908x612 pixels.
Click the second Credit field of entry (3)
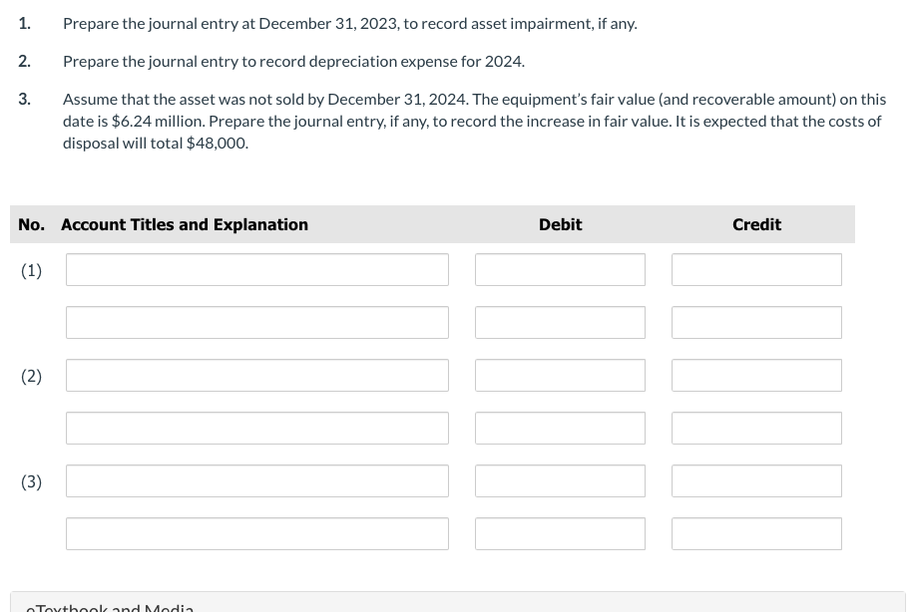point(756,533)
